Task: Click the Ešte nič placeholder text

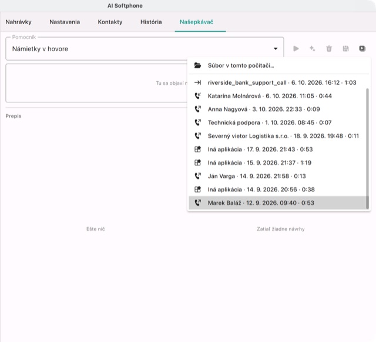Action: click(95, 229)
